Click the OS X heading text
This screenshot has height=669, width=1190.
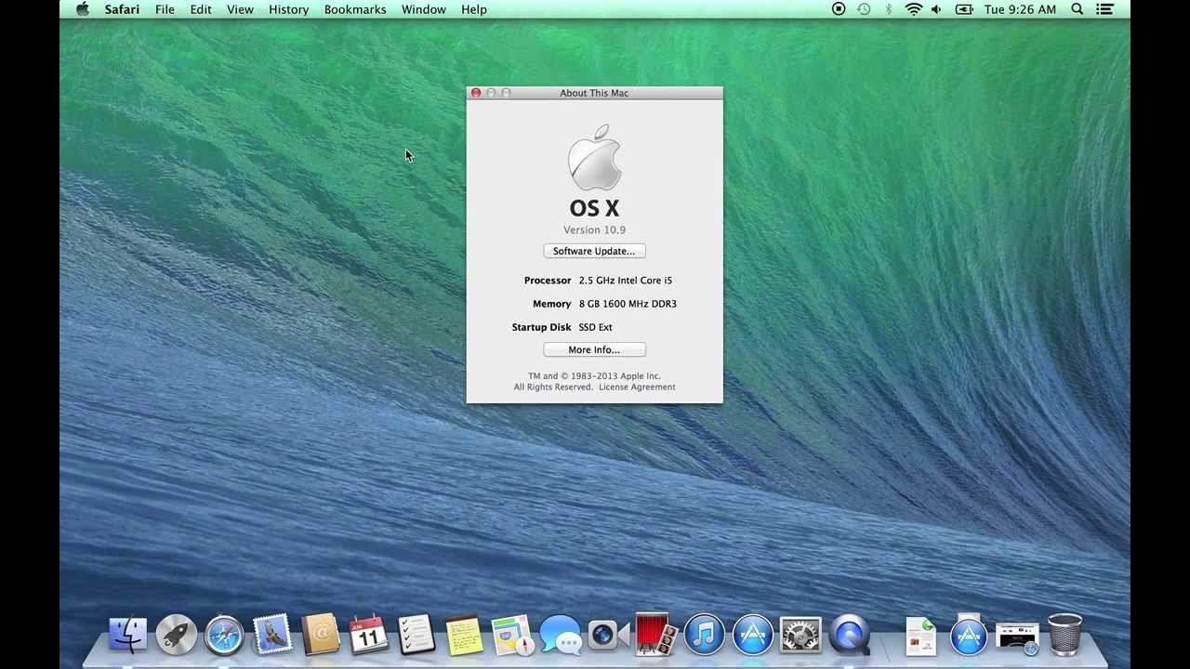click(x=594, y=208)
